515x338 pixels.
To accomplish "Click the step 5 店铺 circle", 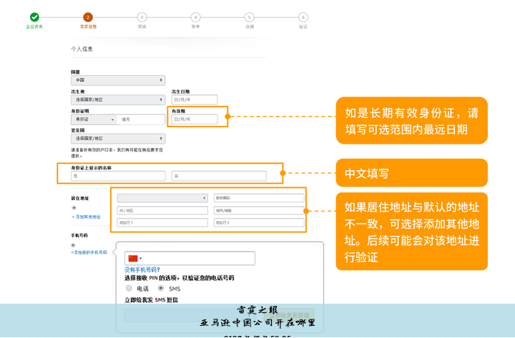I will pos(250,17).
